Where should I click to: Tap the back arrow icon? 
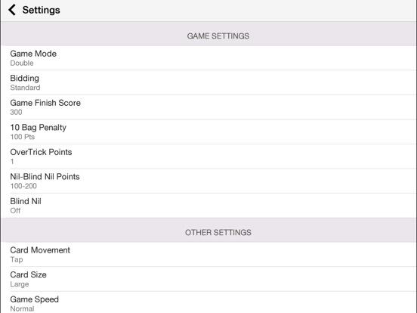12,10
